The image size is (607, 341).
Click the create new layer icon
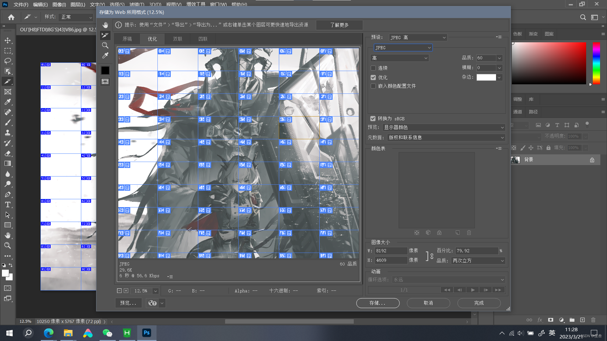(582, 320)
